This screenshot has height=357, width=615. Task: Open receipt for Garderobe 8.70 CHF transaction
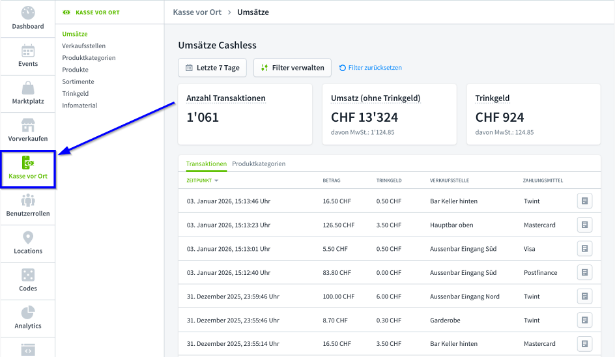tap(584, 320)
